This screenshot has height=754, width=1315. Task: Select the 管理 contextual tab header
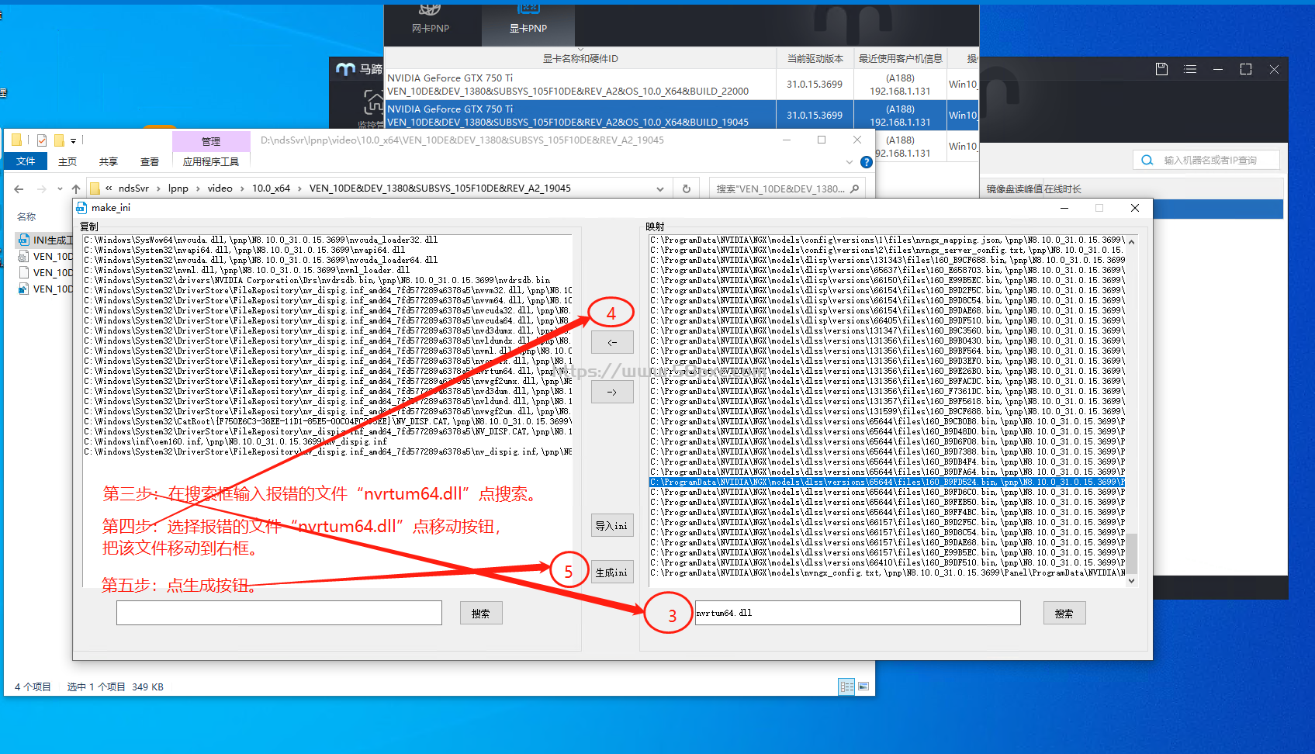211,141
